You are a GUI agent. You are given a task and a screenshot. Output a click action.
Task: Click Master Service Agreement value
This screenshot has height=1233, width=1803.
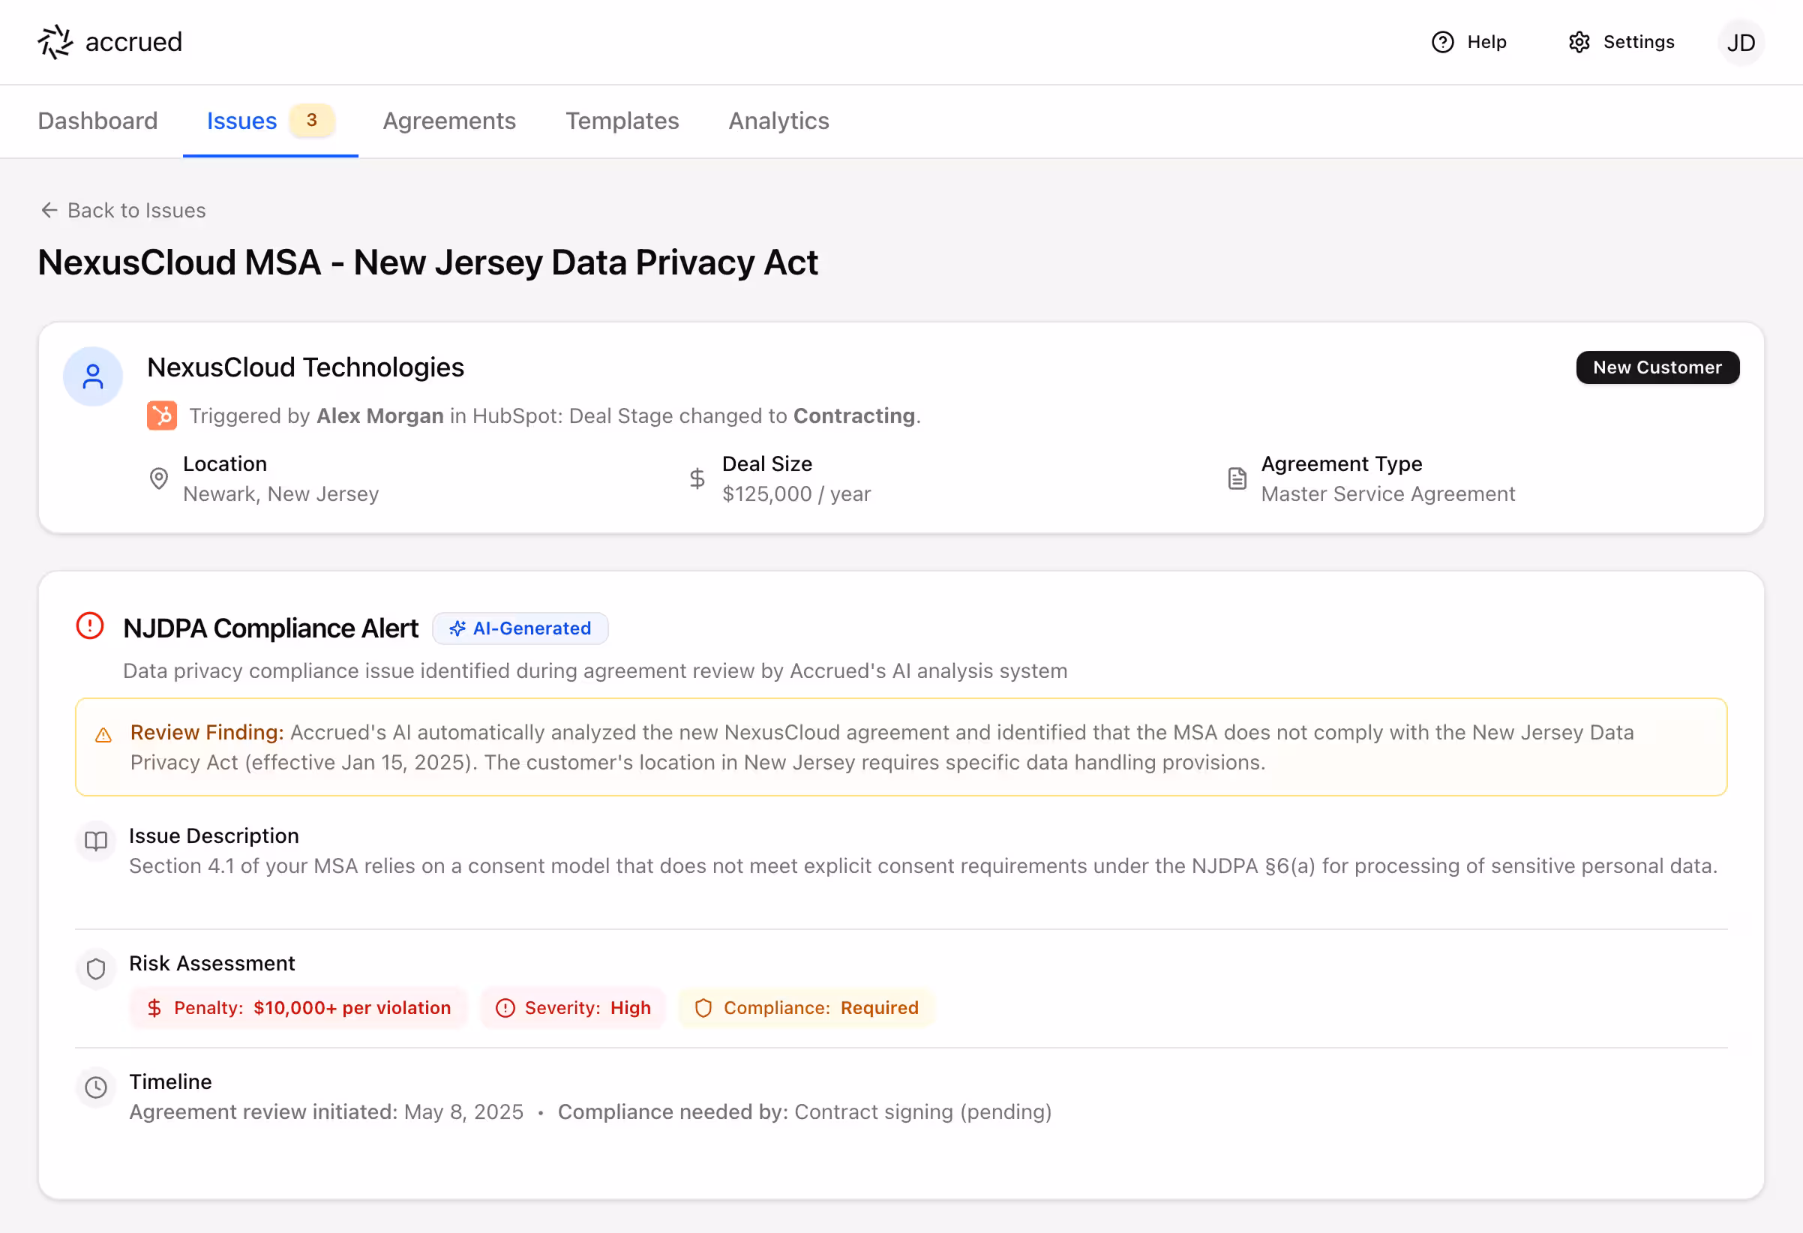coord(1388,494)
